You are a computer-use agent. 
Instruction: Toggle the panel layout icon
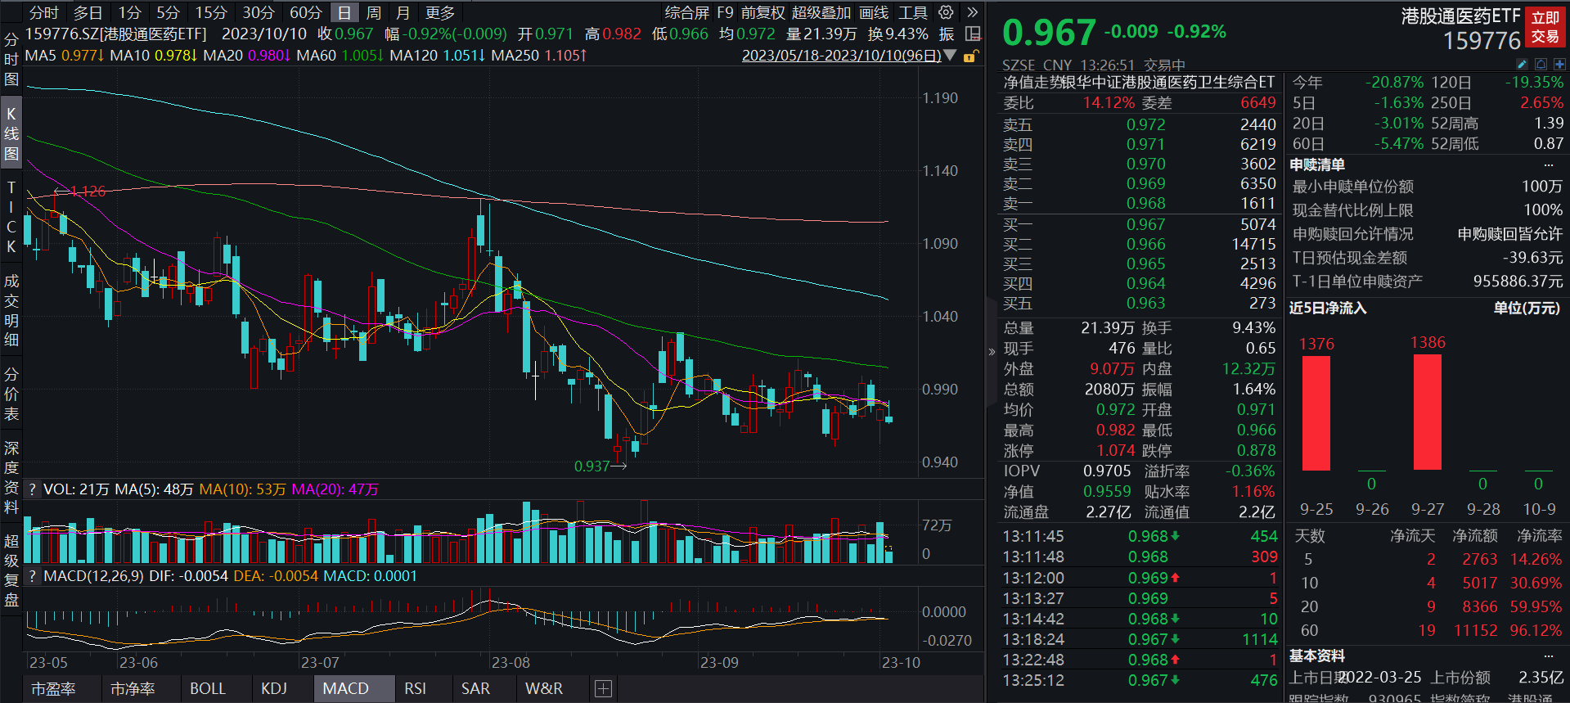[973, 34]
